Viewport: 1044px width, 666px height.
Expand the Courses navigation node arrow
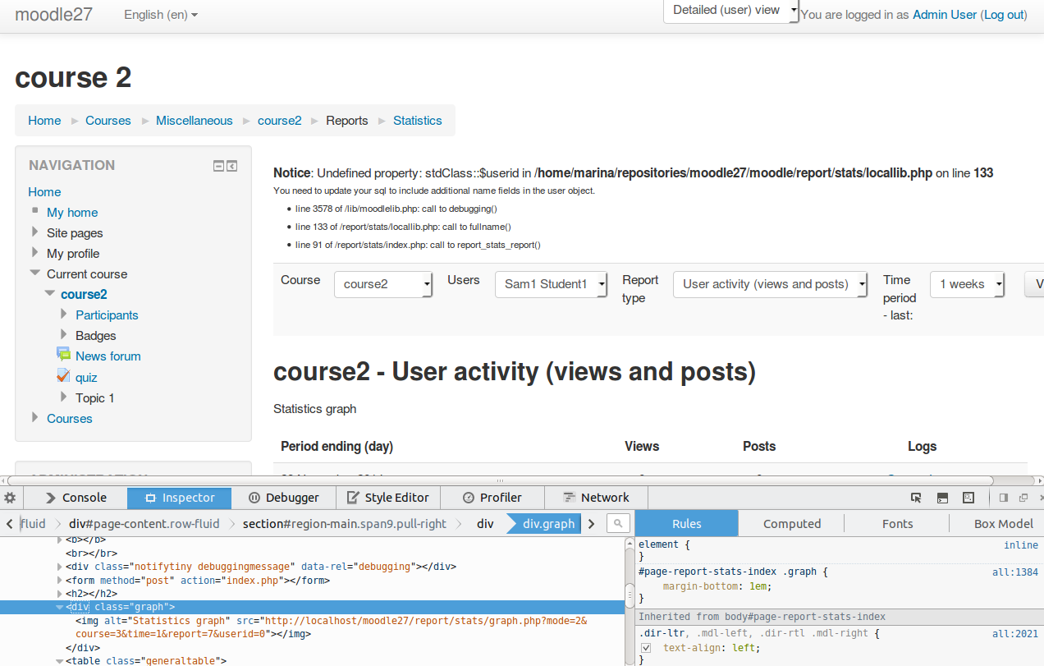(x=34, y=418)
